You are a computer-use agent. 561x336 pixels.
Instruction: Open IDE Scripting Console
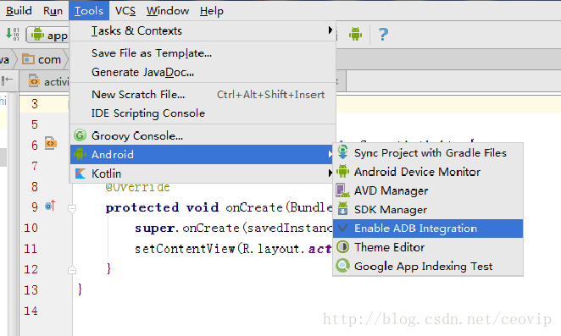click(x=203, y=113)
